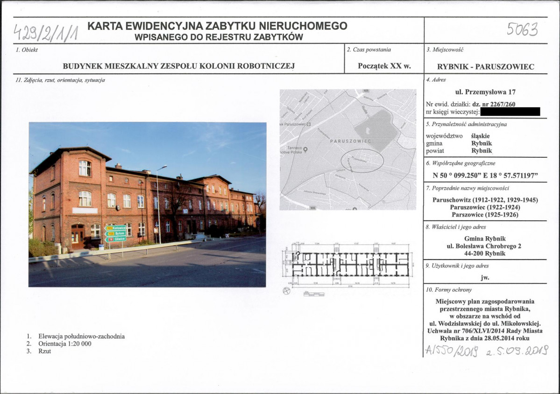Click 'WPISANEGO DO REJESTRU ZABYTKÓW' subtitle

click(x=219, y=37)
